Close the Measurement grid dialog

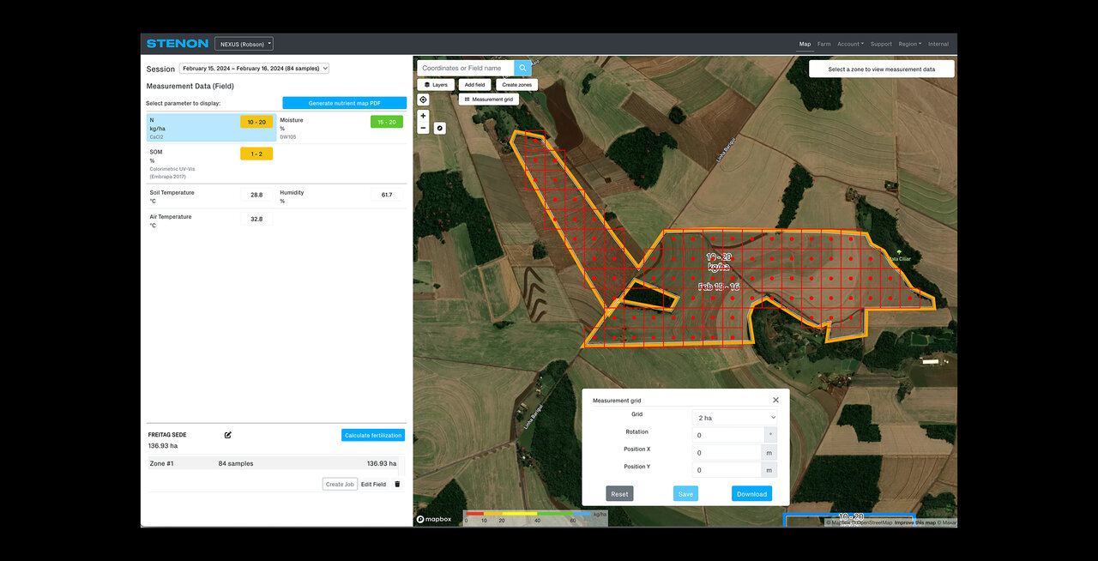pyautogui.click(x=775, y=400)
